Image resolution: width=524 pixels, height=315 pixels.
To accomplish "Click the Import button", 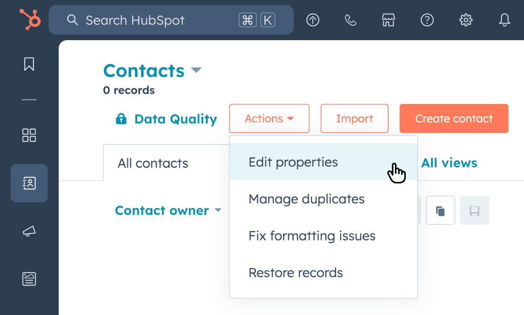I will [x=355, y=118].
